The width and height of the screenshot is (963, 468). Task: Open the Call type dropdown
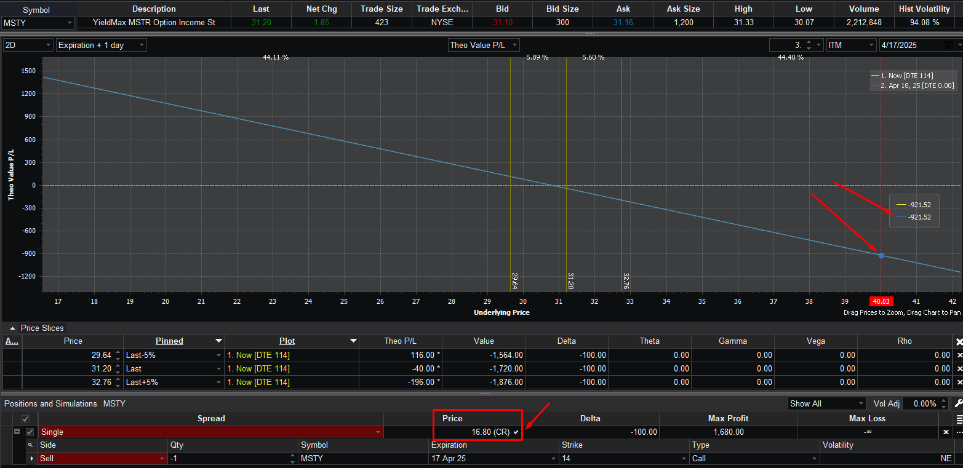tap(815, 459)
